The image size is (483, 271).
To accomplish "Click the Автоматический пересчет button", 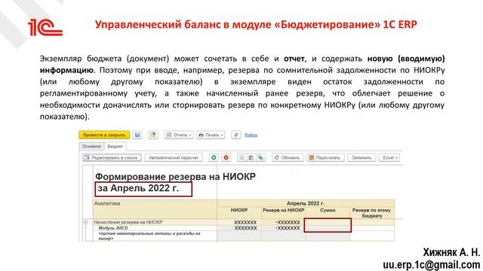I will [x=174, y=157].
